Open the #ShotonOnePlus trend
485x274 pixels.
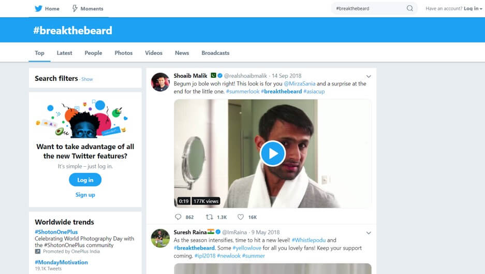pos(56,232)
